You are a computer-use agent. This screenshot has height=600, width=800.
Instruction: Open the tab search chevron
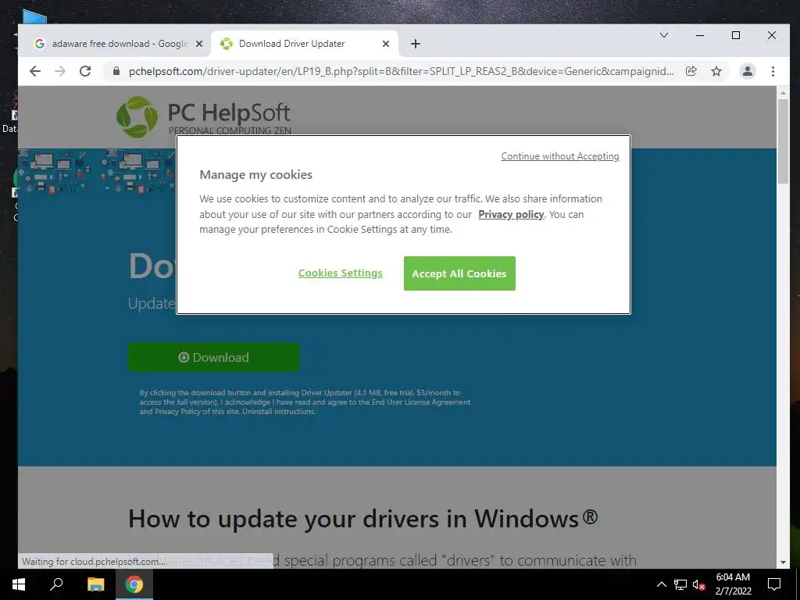pyautogui.click(x=664, y=35)
